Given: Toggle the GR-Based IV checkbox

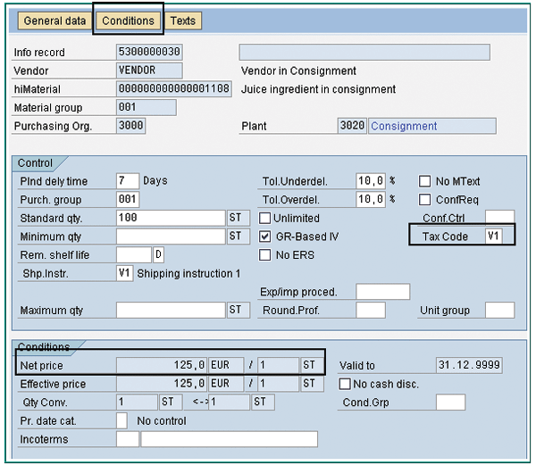Looking at the screenshot, I should tap(265, 237).
